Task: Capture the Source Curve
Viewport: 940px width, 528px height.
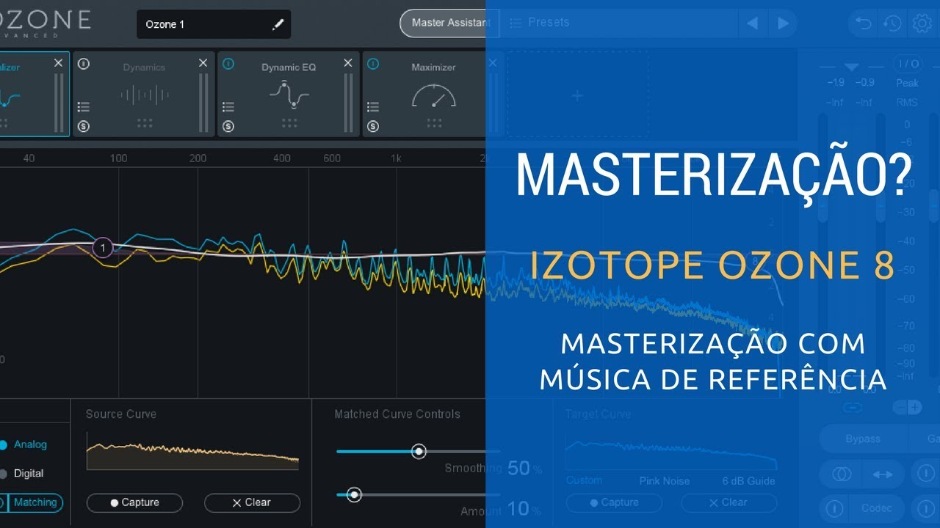Action: point(134,502)
